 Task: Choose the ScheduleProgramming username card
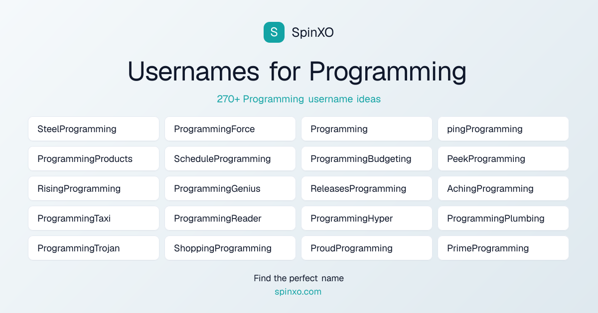(230, 158)
